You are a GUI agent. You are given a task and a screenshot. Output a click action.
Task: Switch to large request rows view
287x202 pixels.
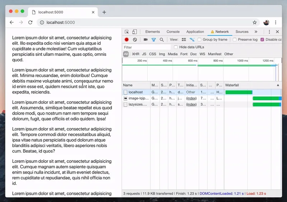(x=184, y=40)
